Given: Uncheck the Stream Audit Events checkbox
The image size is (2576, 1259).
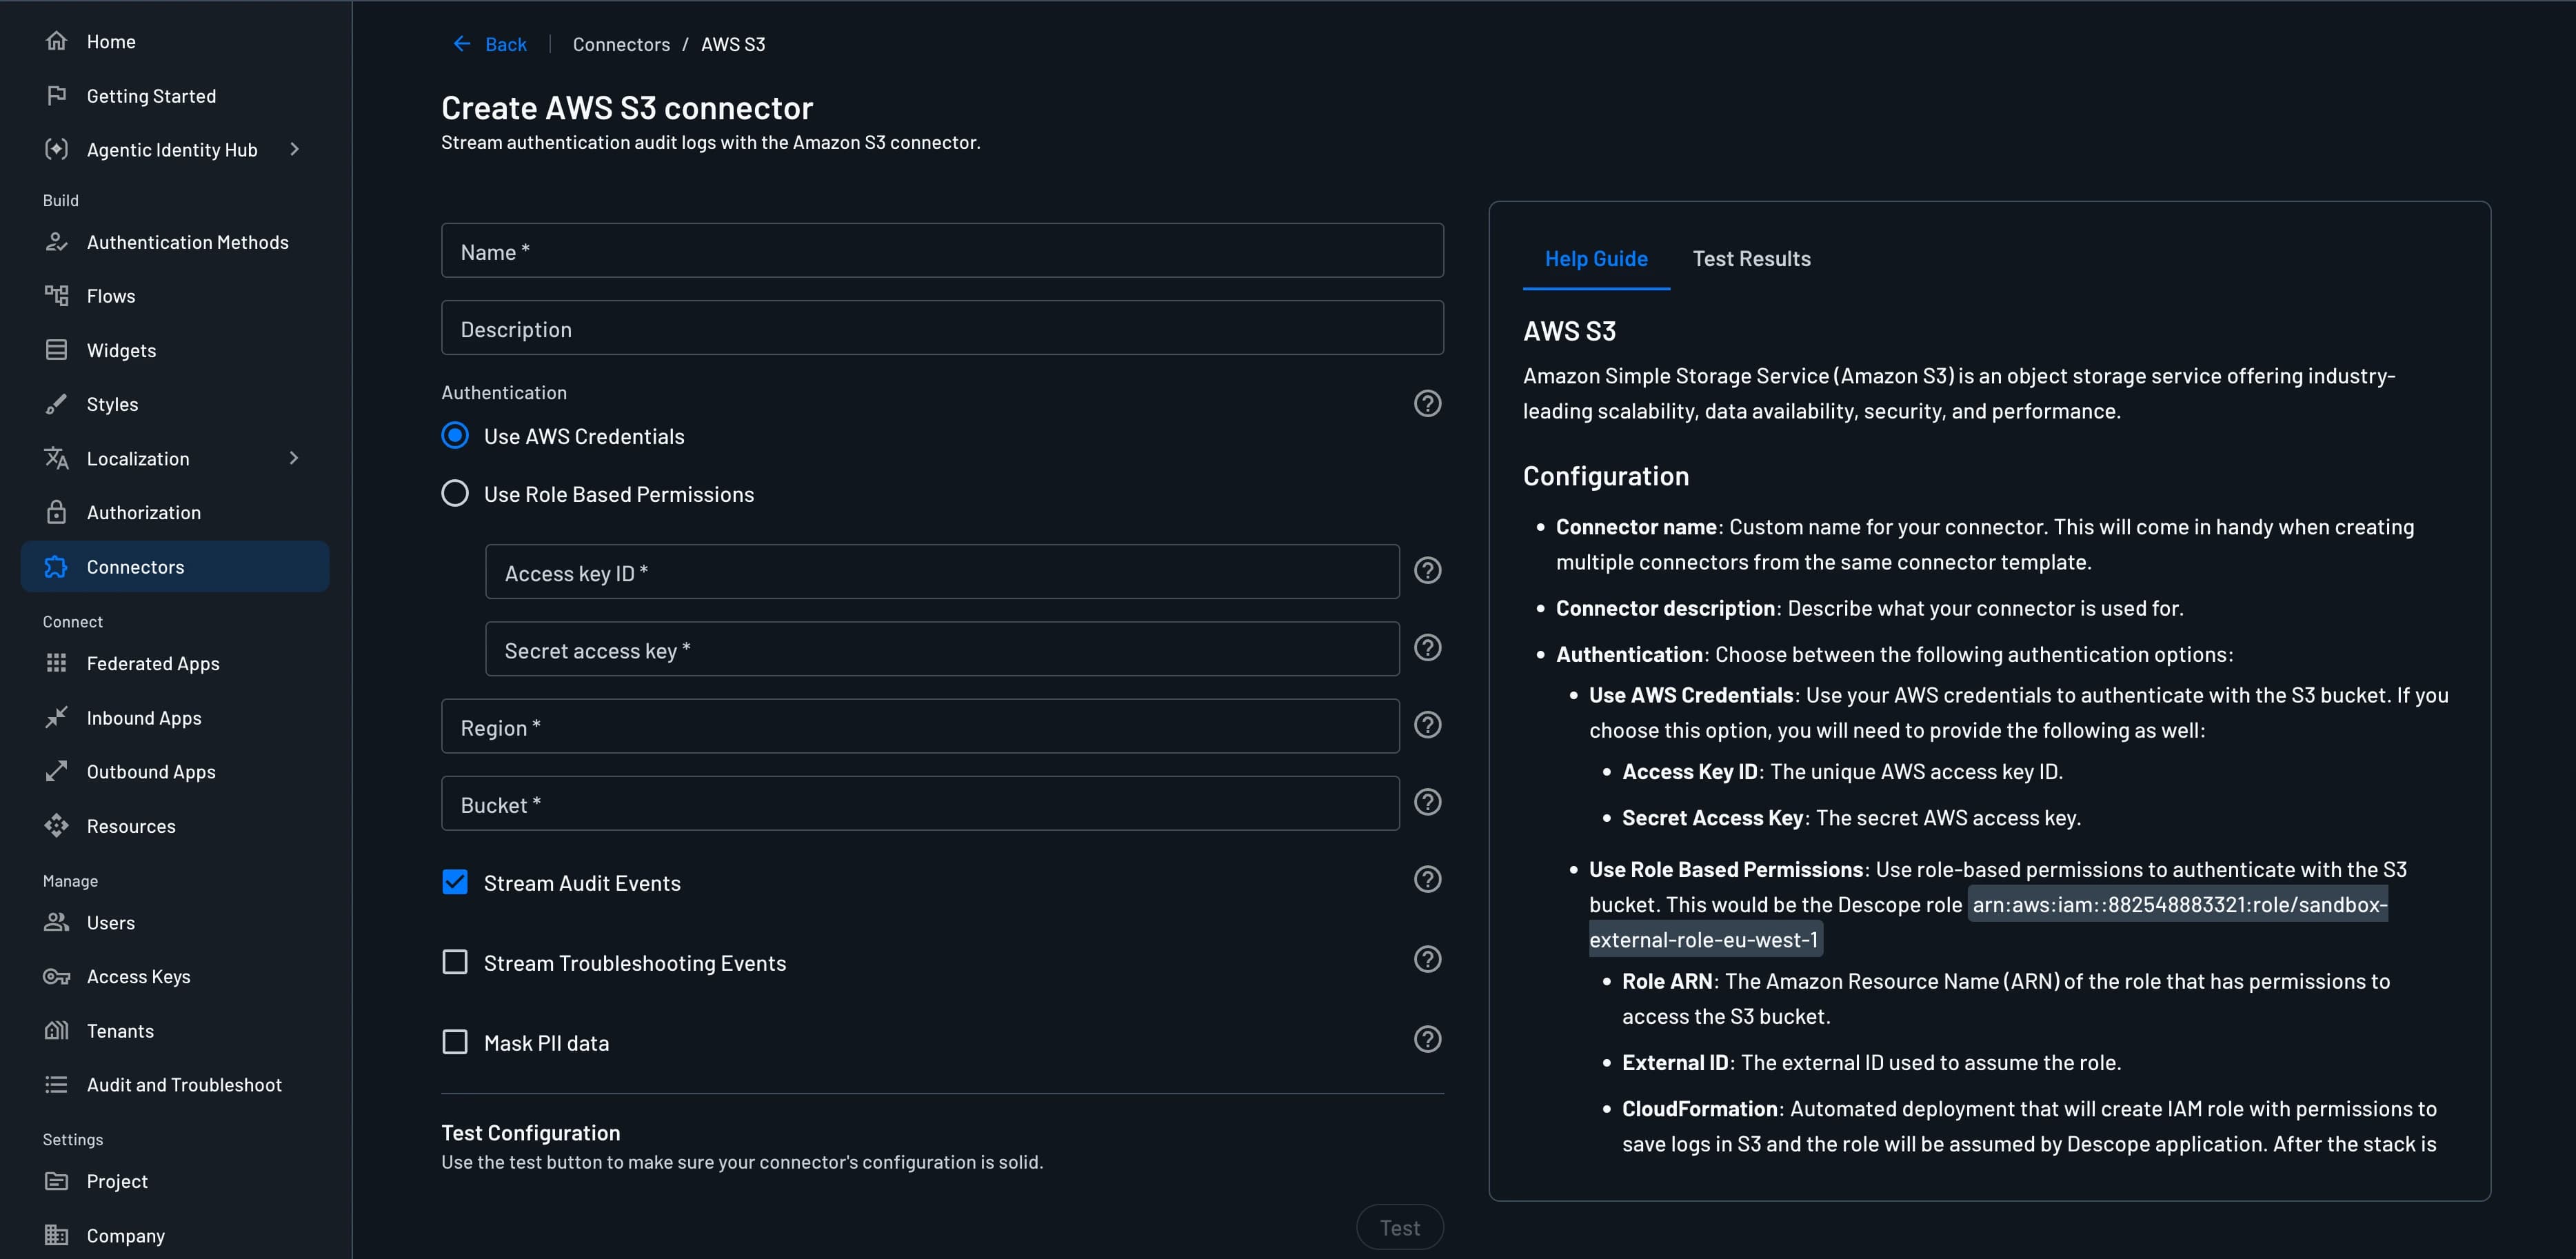Looking at the screenshot, I should (x=455, y=881).
